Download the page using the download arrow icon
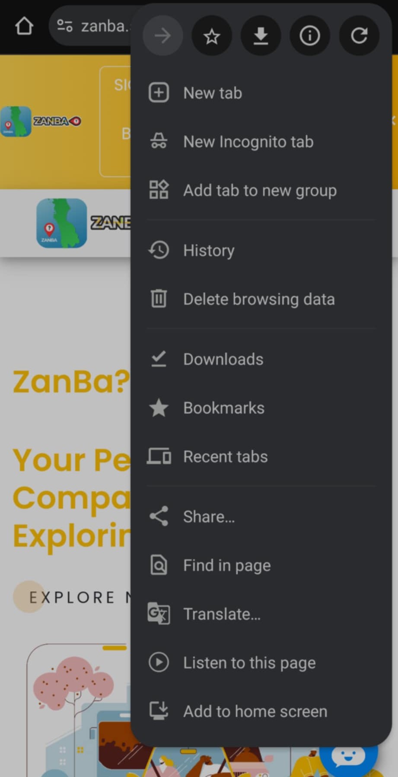This screenshot has height=777, width=398. point(261,36)
